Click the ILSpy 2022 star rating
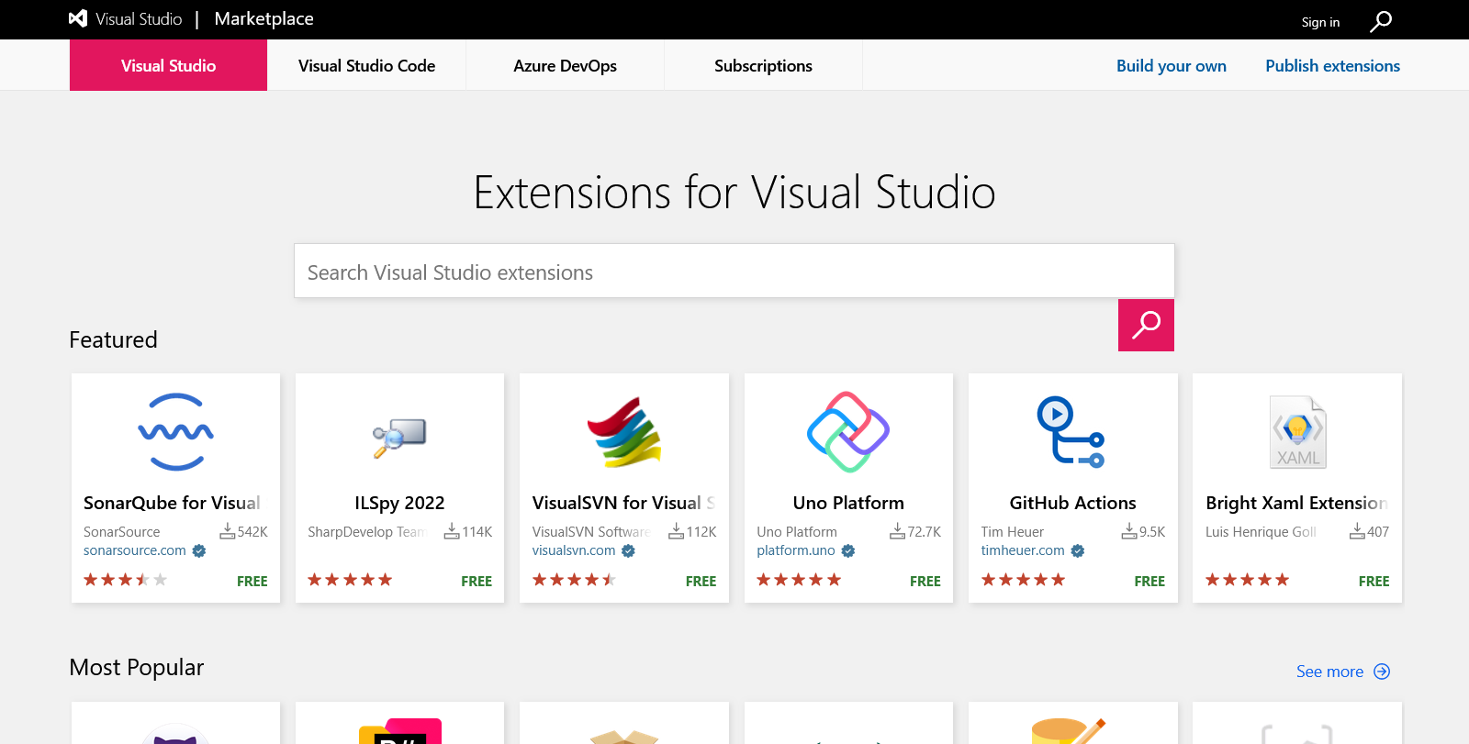The height and width of the screenshot is (744, 1469). 350,580
